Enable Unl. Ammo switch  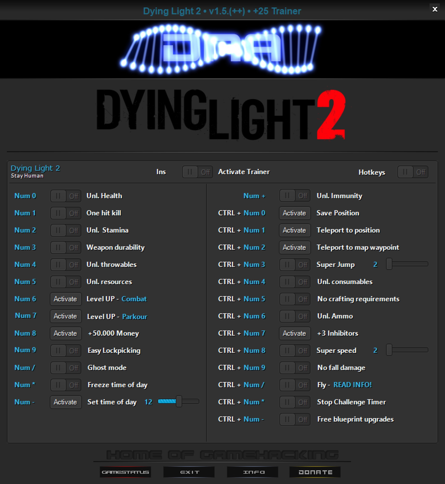(x=295, y=316)
